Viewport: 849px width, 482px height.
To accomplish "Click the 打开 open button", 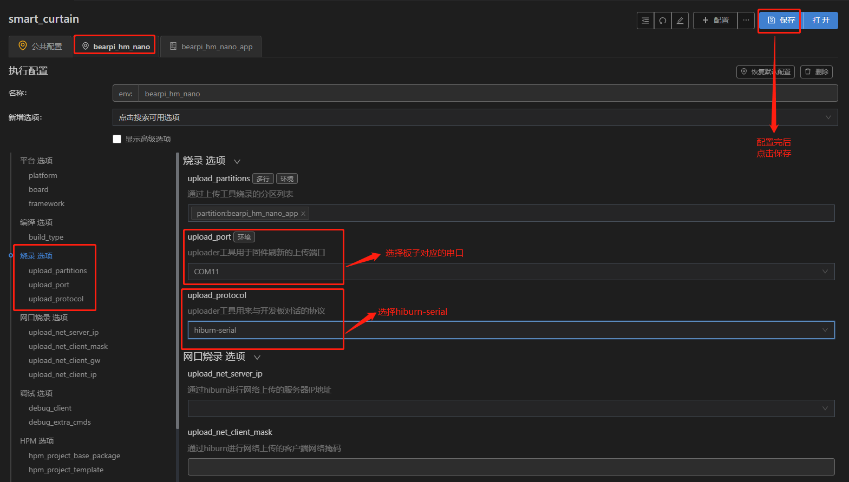I will (x=821, y=21).
